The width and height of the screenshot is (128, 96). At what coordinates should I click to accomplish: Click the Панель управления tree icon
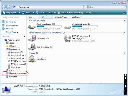point(7,73)
